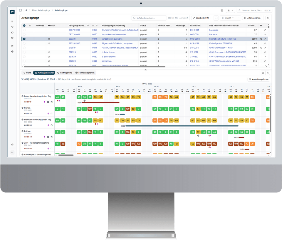Open favorites star in the left sidebar
This screenshot has width=282, height=240.
coord(12,33)
